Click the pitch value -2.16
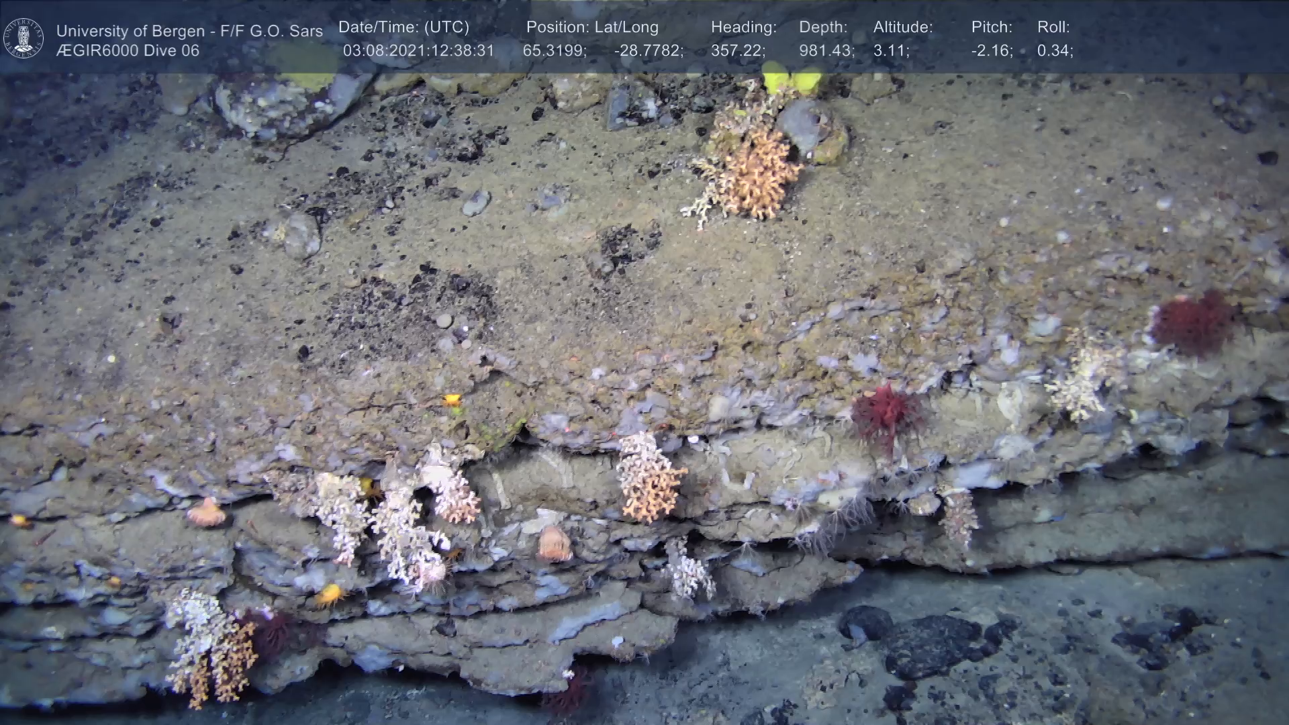This screenshot has width=1289, height=725. (x=992, y=51)
